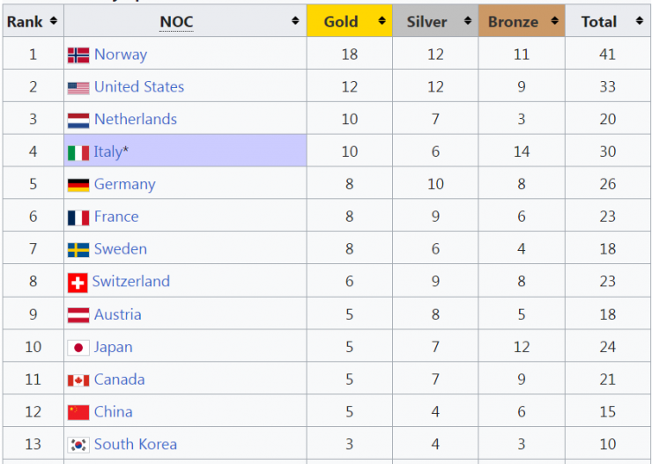Click the United States flag icon
652x464 pixels.
point(78,87)
